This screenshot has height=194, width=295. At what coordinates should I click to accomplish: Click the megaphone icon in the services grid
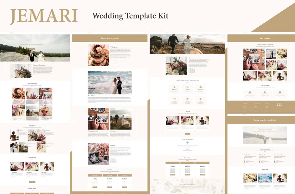(x=174, y=99)
